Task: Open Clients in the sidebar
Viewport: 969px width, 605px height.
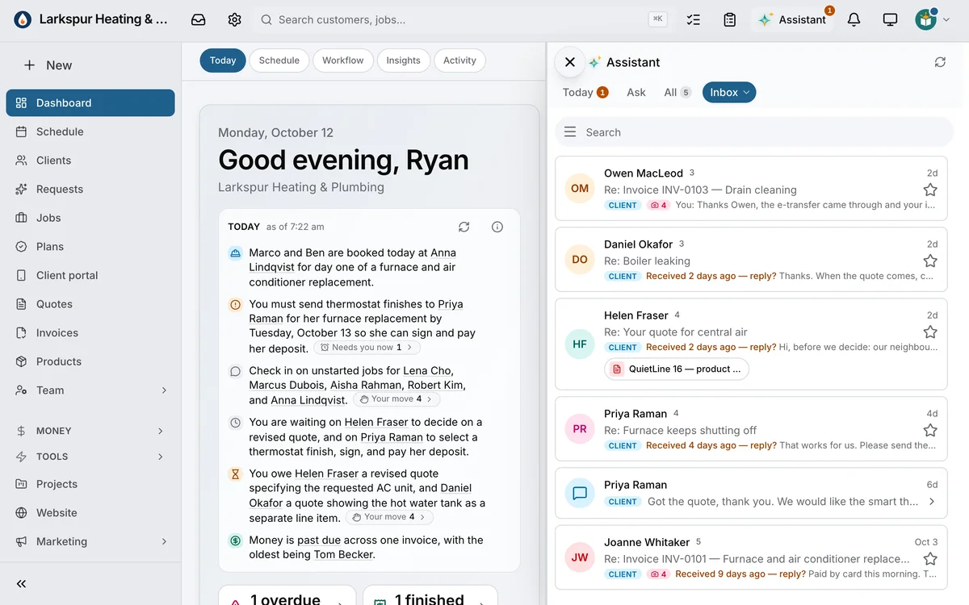Action: [x=90, y=161]
